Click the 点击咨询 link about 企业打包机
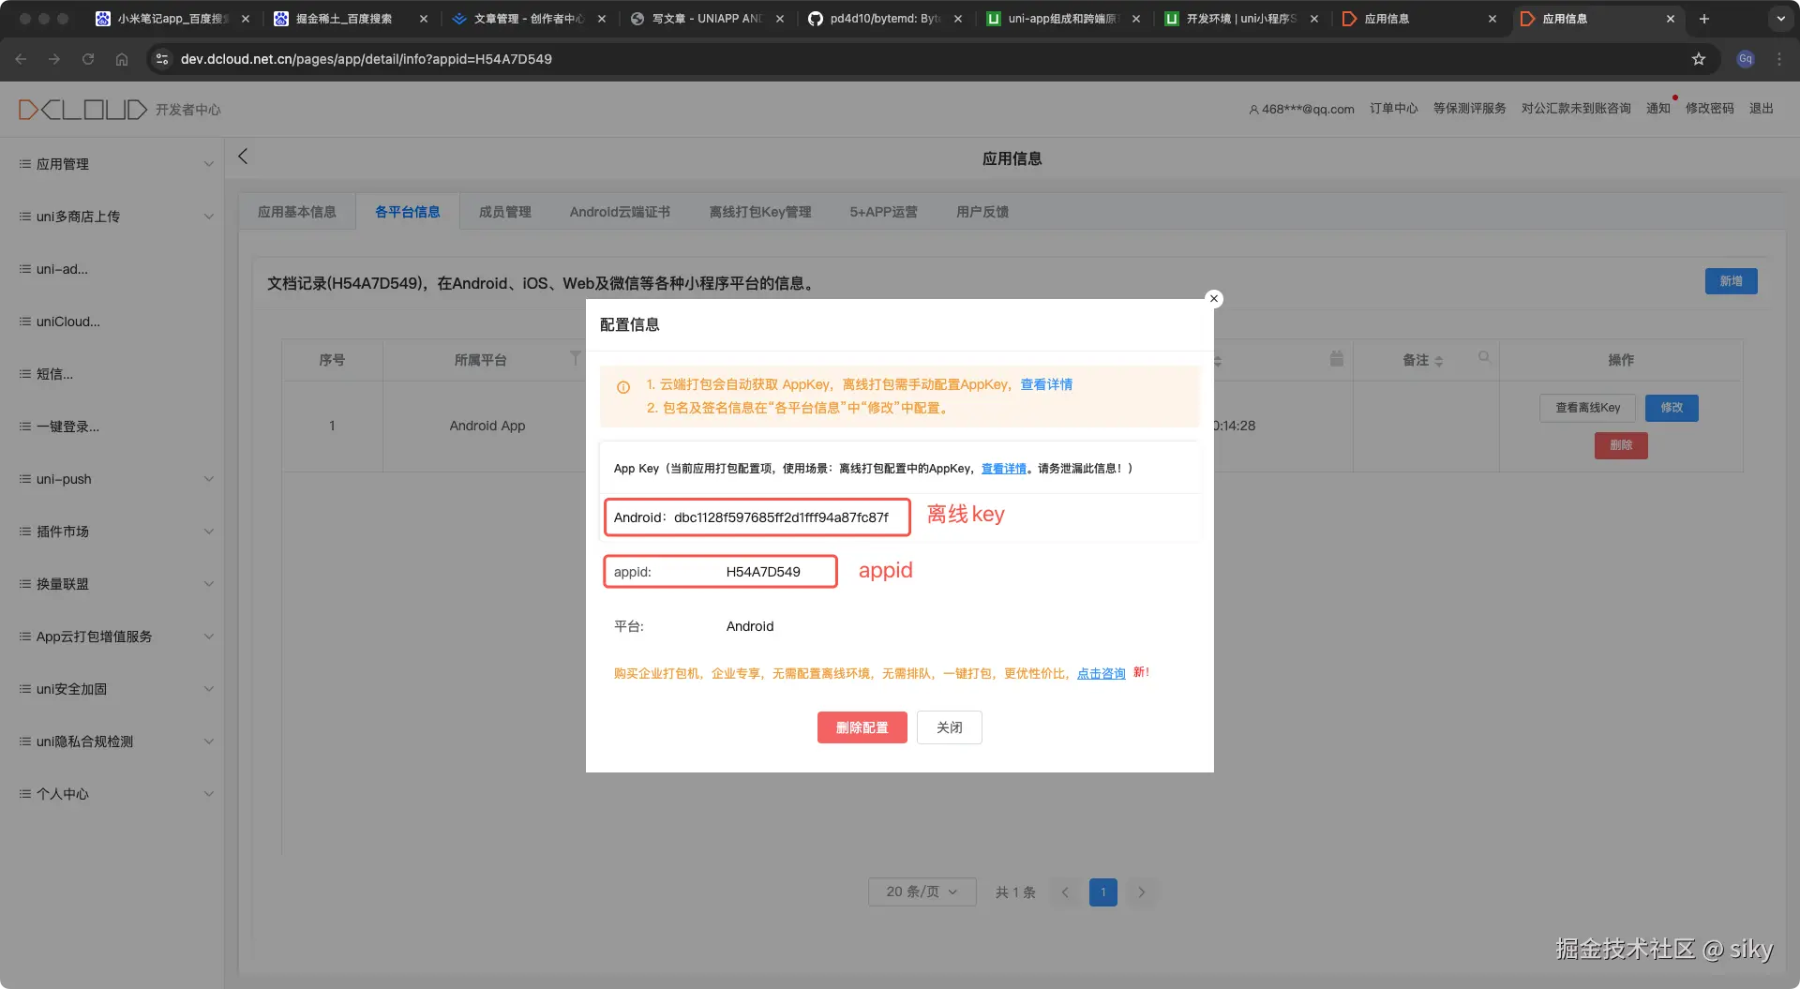 (x=1100, y=673)
